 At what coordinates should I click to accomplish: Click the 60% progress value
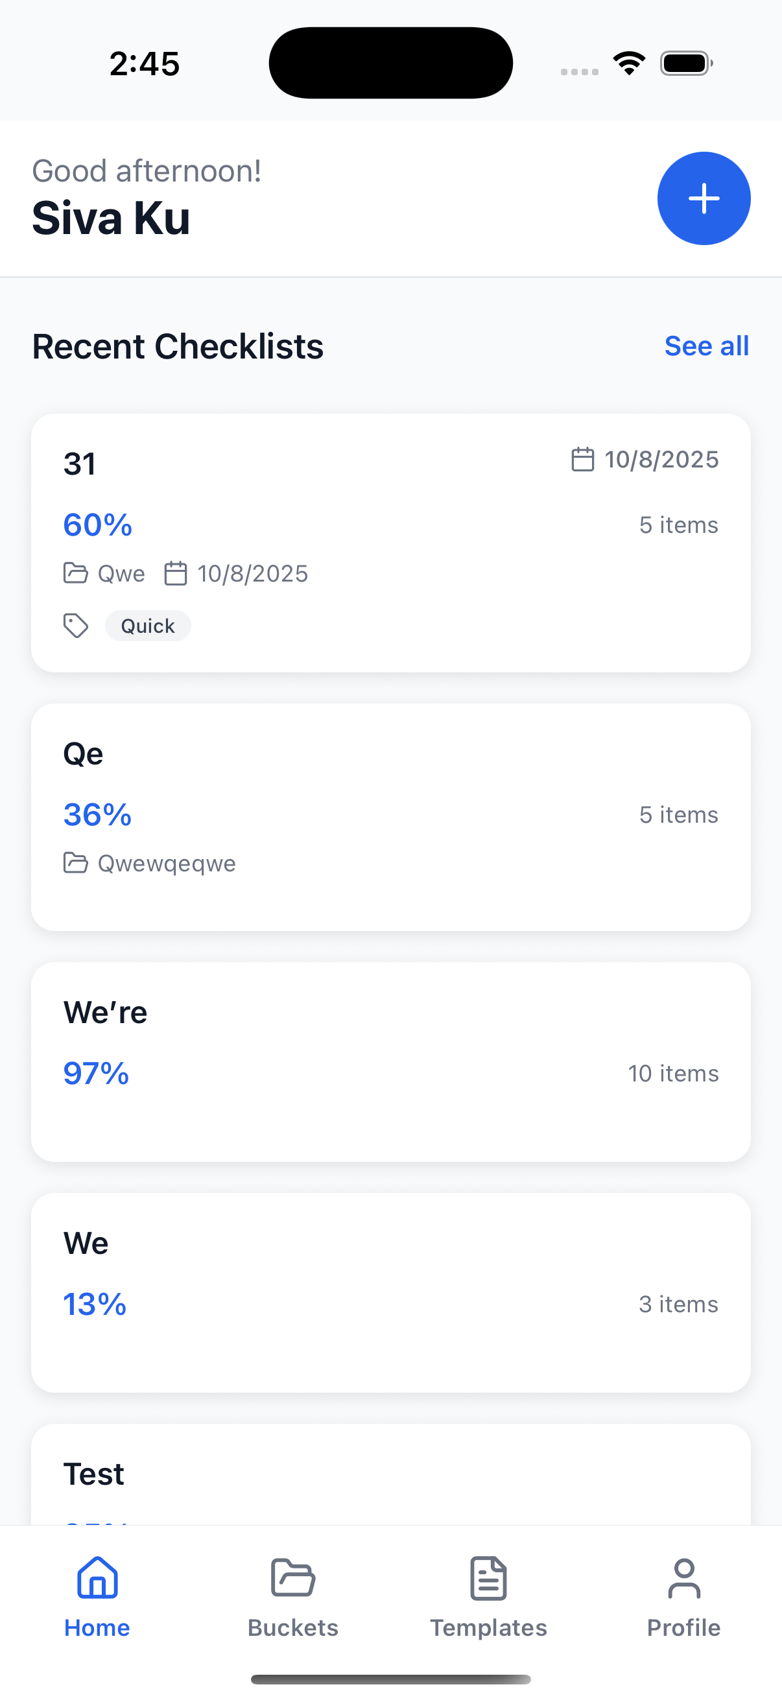point(98,525)
